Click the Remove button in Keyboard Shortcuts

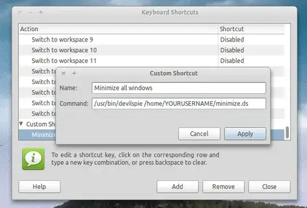223,186
